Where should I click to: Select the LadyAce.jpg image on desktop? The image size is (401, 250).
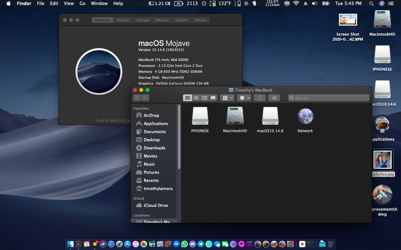tap(383, 163)
